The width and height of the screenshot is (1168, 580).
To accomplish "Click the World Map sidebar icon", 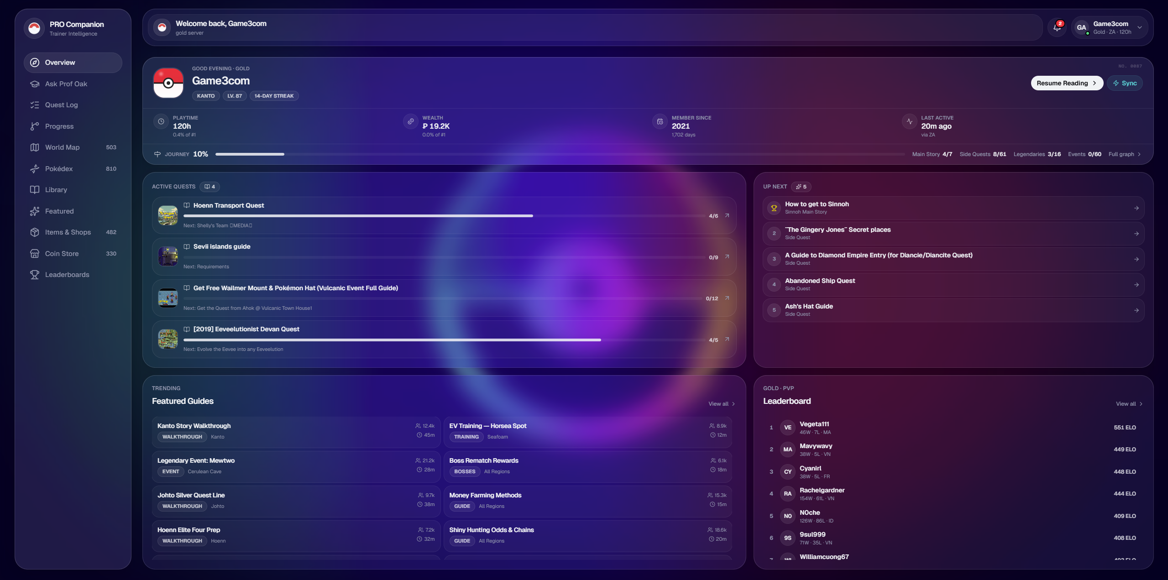I will tap(35, 147).
